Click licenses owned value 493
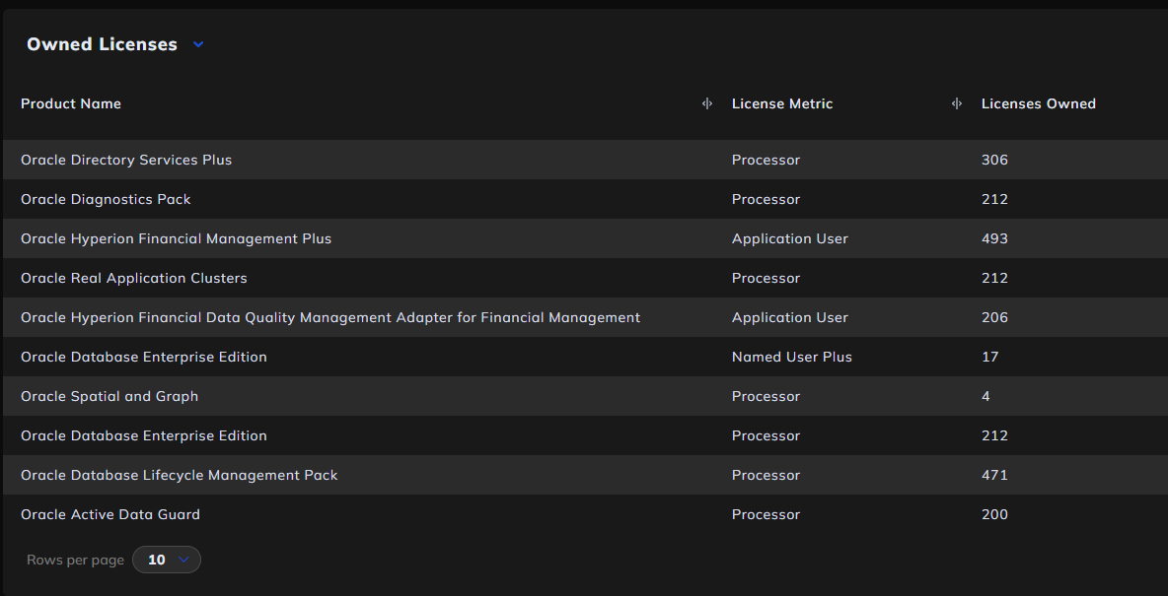1168x596 pixels. [x=994, y=238]
